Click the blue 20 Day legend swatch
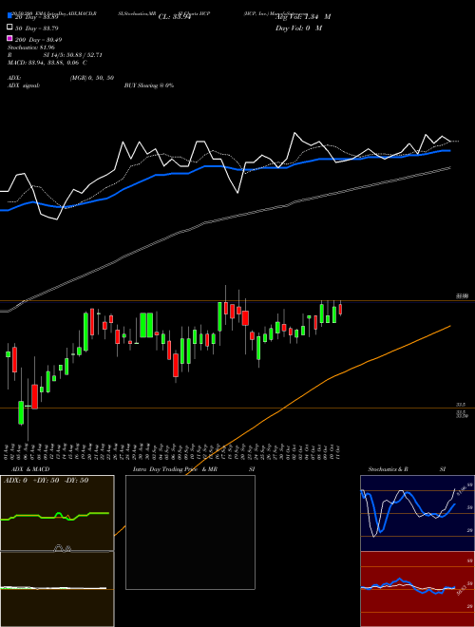The image size is (475, 627). pos(9,15)
